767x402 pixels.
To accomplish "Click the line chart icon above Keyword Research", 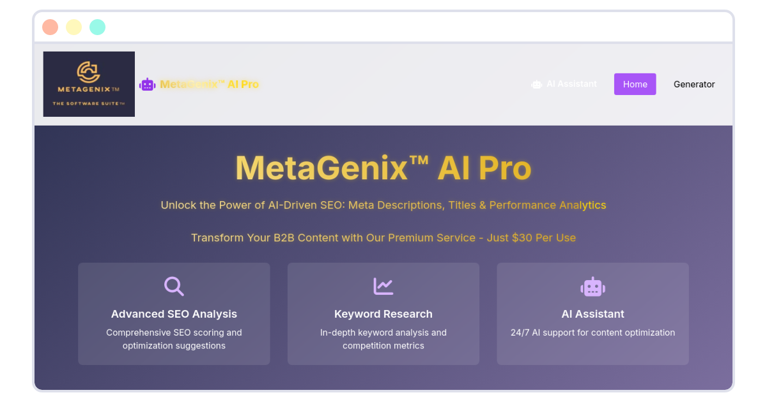I will (383, 286).
